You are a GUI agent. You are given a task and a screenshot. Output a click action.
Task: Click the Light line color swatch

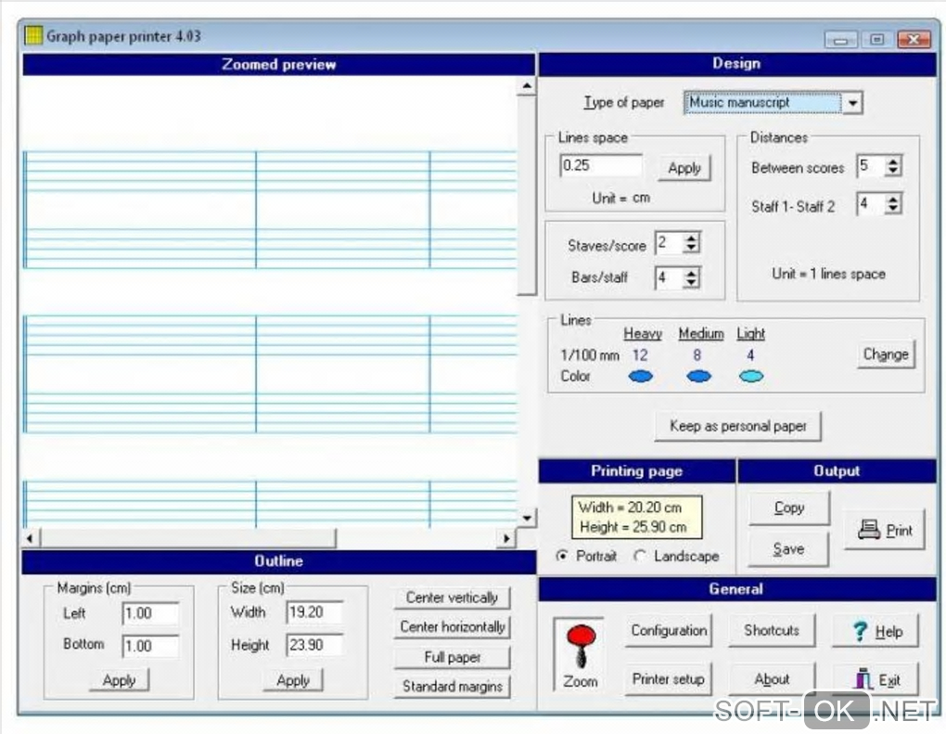pos(751,376)
